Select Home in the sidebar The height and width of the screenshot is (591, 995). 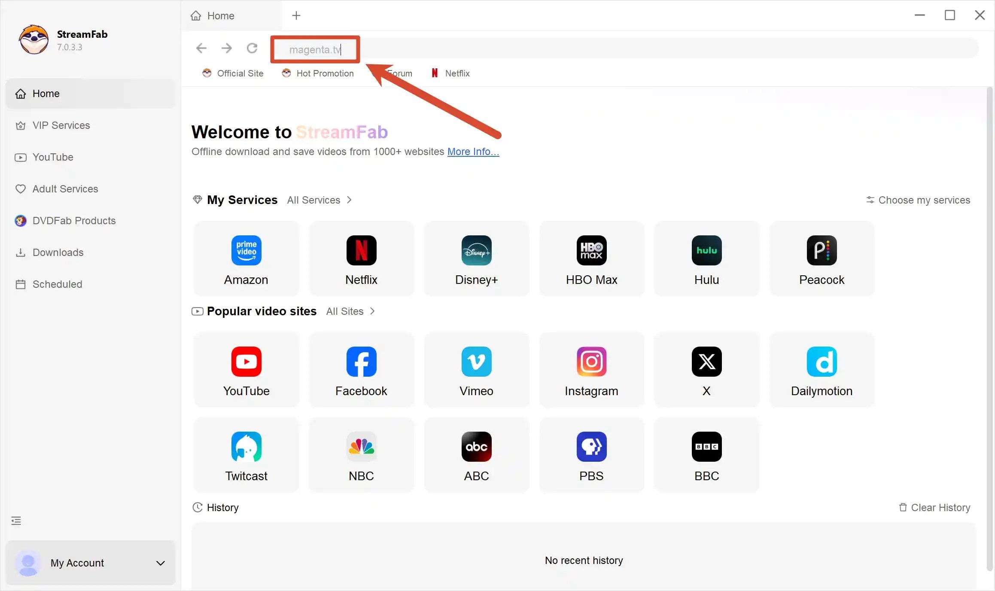91,94
